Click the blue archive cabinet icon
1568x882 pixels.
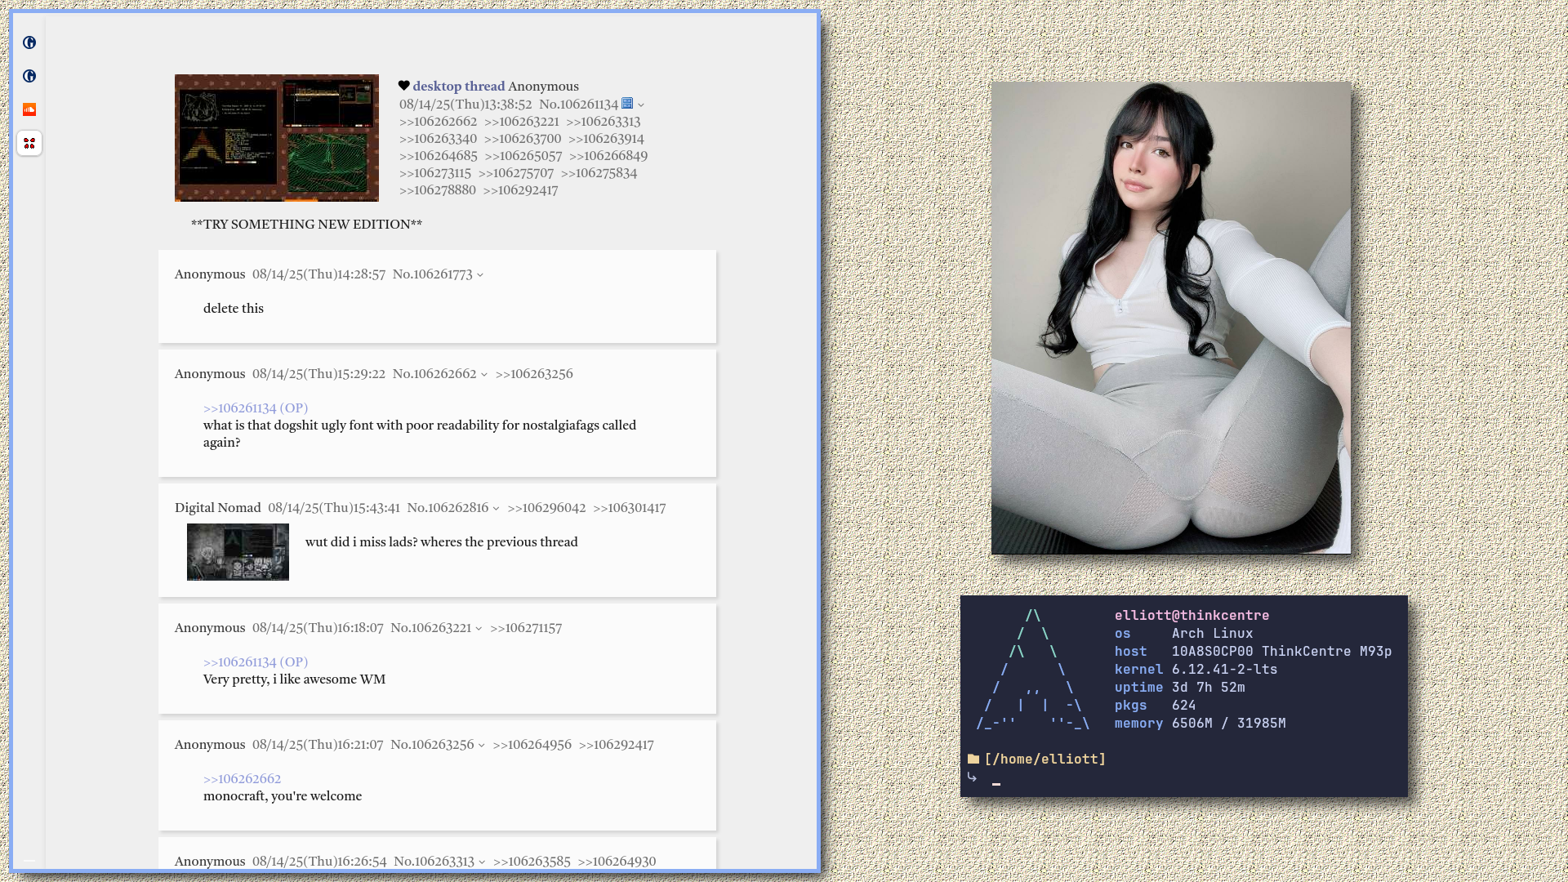(627, 104)
